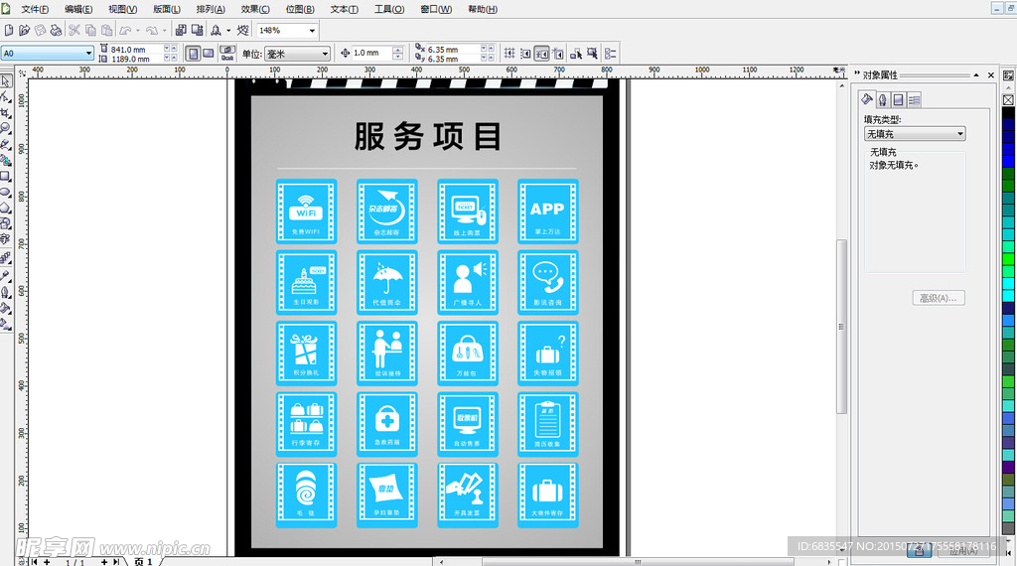Click the Open file folder icon
Viewport: 1017px width, 566px height.
click(25, 31)
